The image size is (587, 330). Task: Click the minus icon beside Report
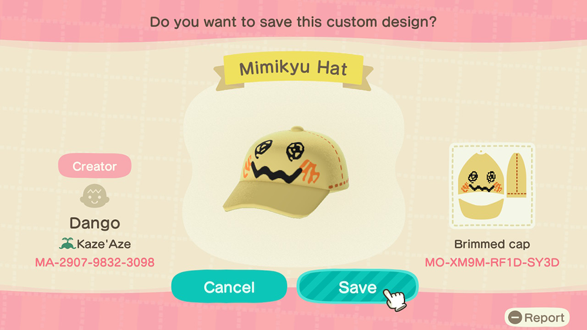[x=515, y=317]
